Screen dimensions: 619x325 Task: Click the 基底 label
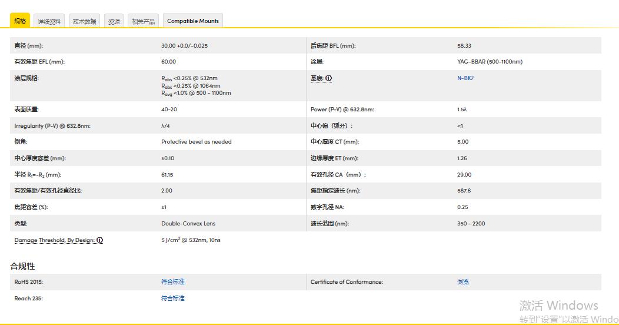tap(317, 78)
